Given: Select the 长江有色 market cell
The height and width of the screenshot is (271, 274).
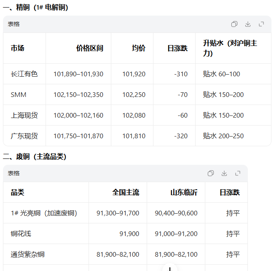Looking at the screenshot, I should [x=24, y=74].
